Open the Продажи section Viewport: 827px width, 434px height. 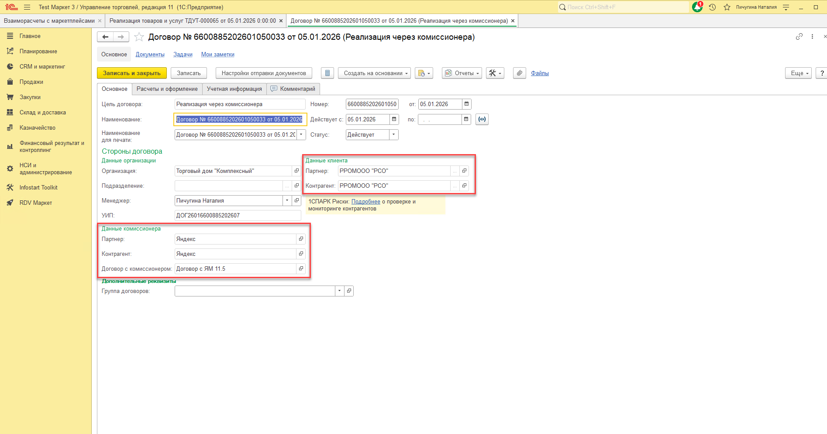(31, 82)
